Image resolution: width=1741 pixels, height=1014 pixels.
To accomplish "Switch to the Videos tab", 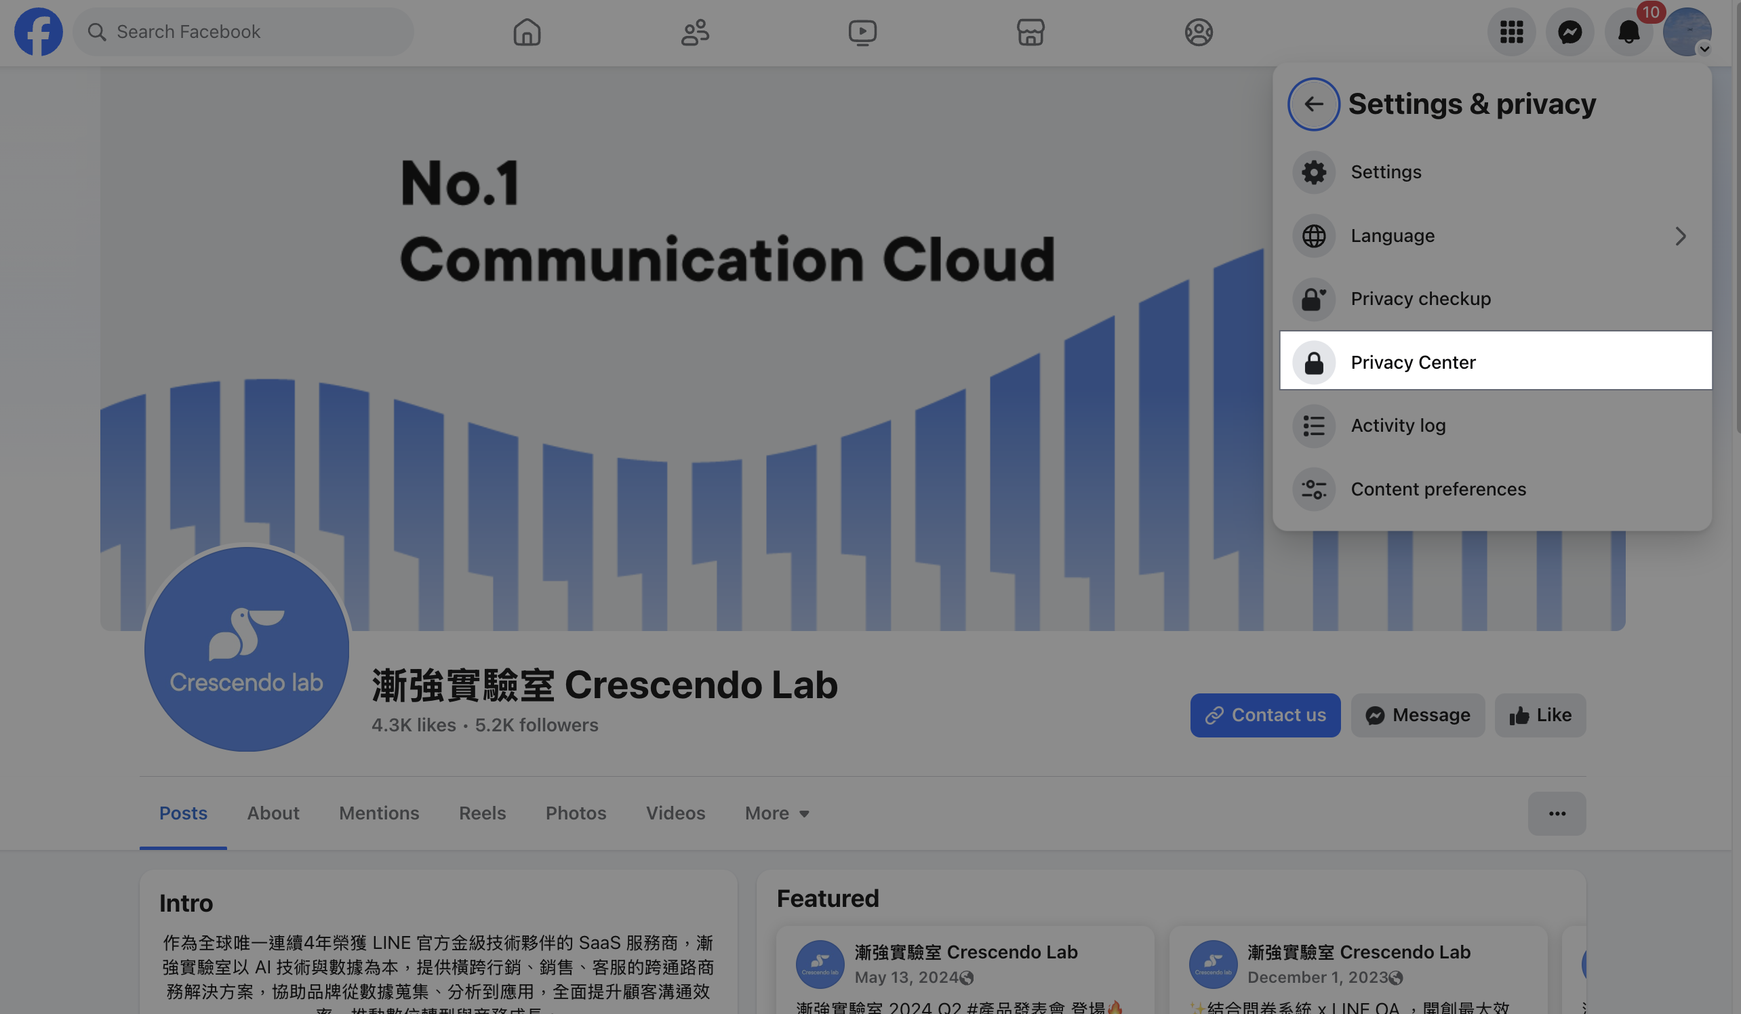I will click(675, 813).
